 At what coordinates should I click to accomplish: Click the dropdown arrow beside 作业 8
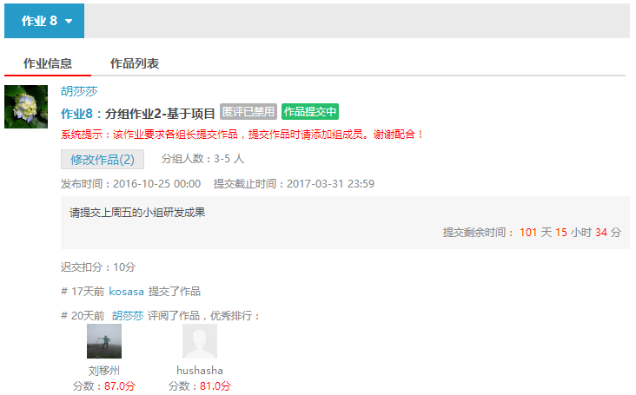coord(69,21)
